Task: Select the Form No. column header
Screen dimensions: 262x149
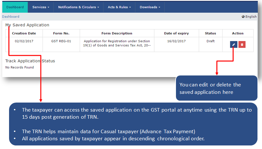Action: pyautogui.click(x=61, y=33)
